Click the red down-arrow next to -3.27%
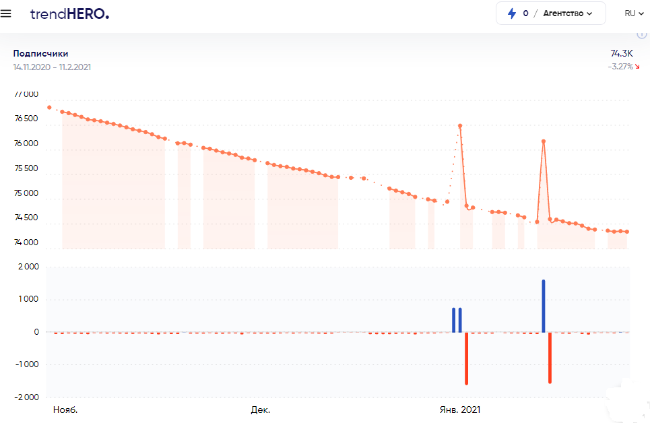The height and width of the screenshot is (423, 650). click(637, 67)
